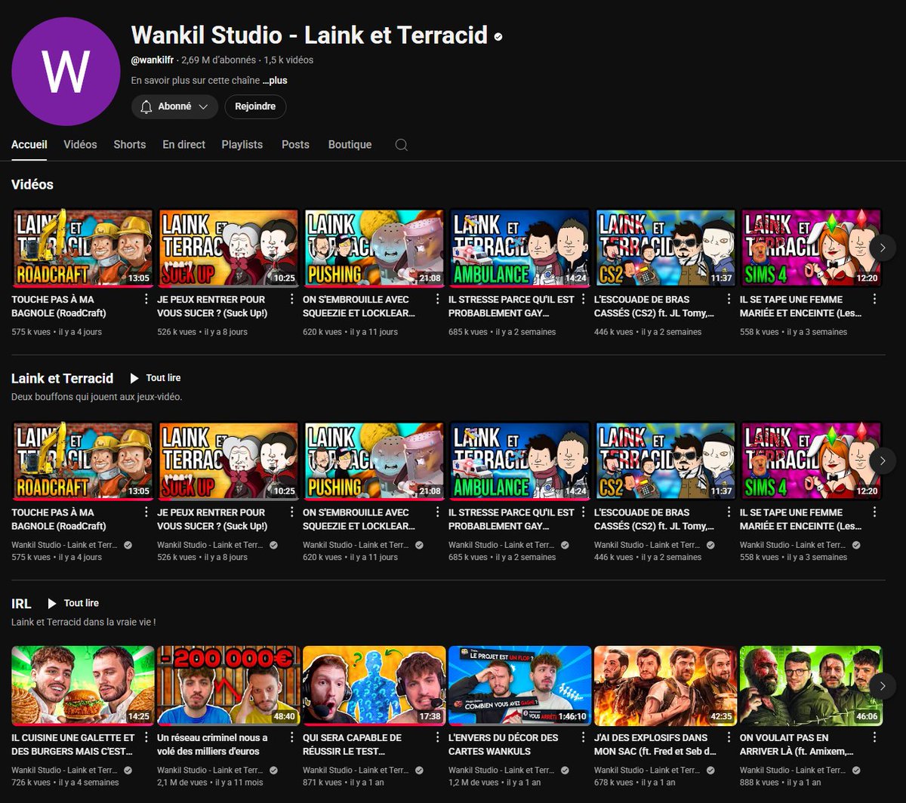Open the channel search magnifier icon
This screenshot has width=906, height=803.
click(x=402, y=145)
